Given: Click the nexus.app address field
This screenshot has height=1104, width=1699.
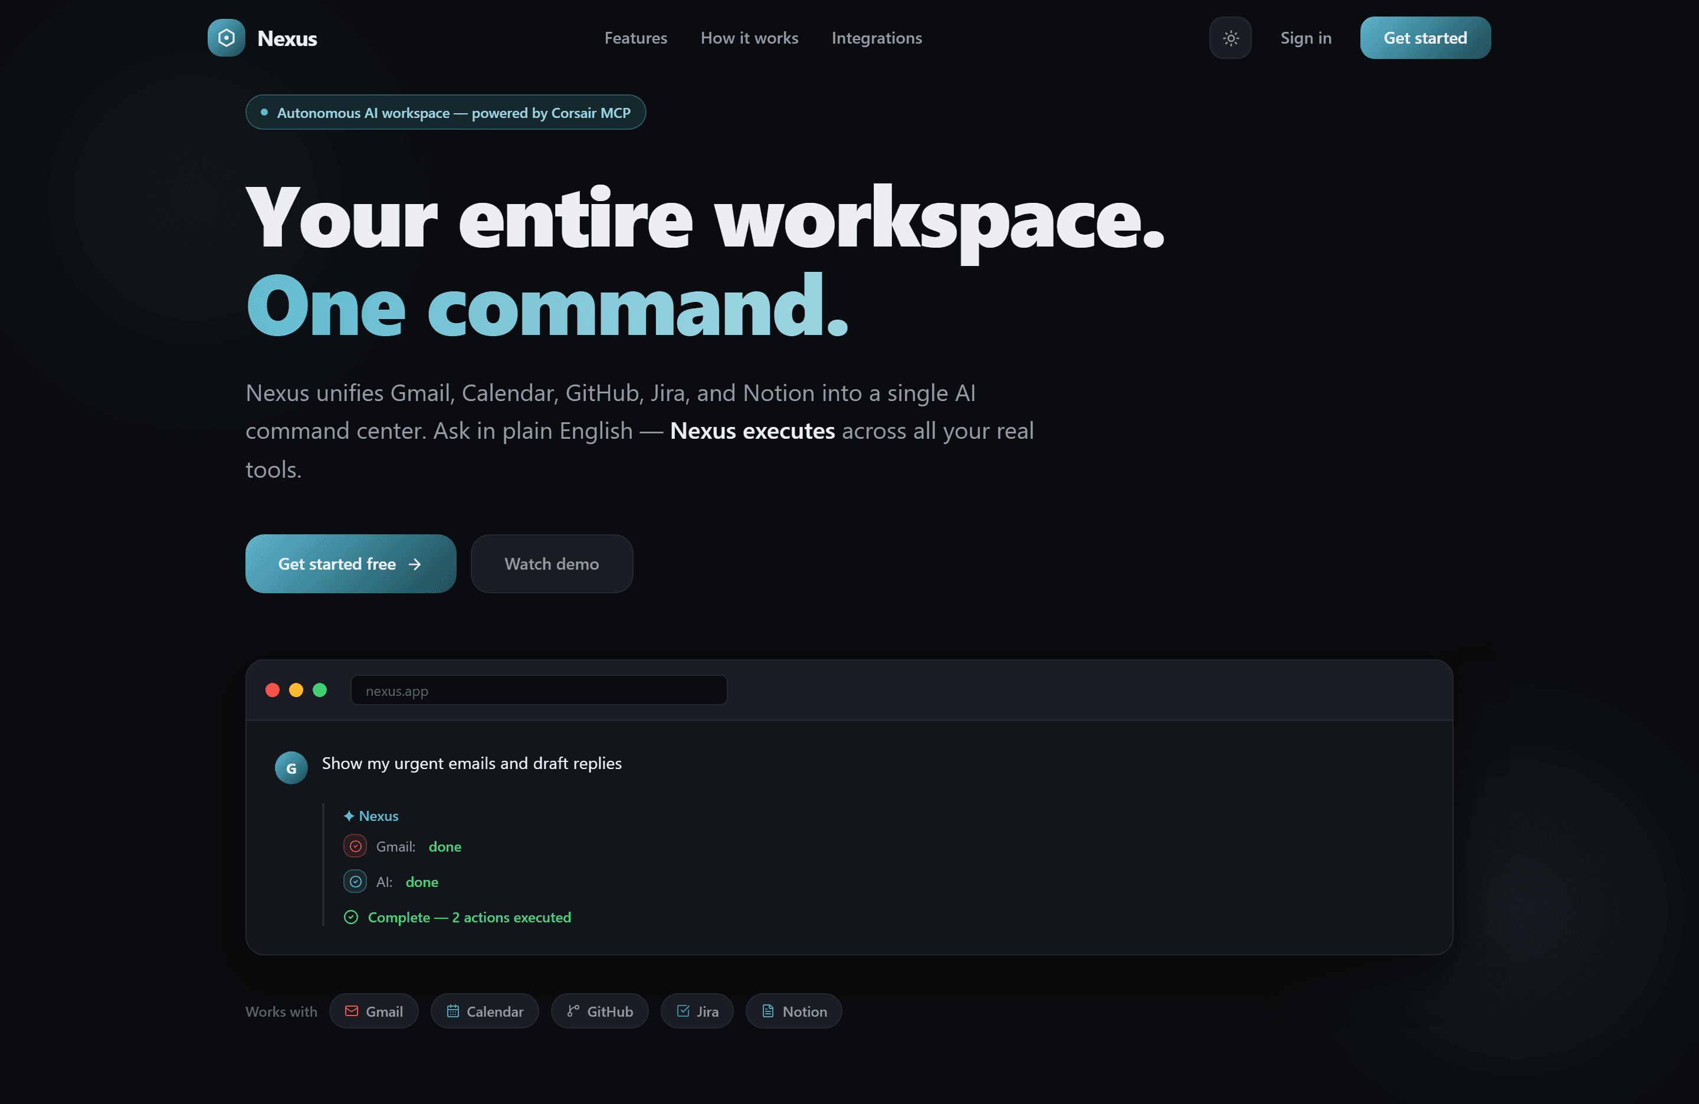Looking at the screenshot, I should click(x=539, y=690).
